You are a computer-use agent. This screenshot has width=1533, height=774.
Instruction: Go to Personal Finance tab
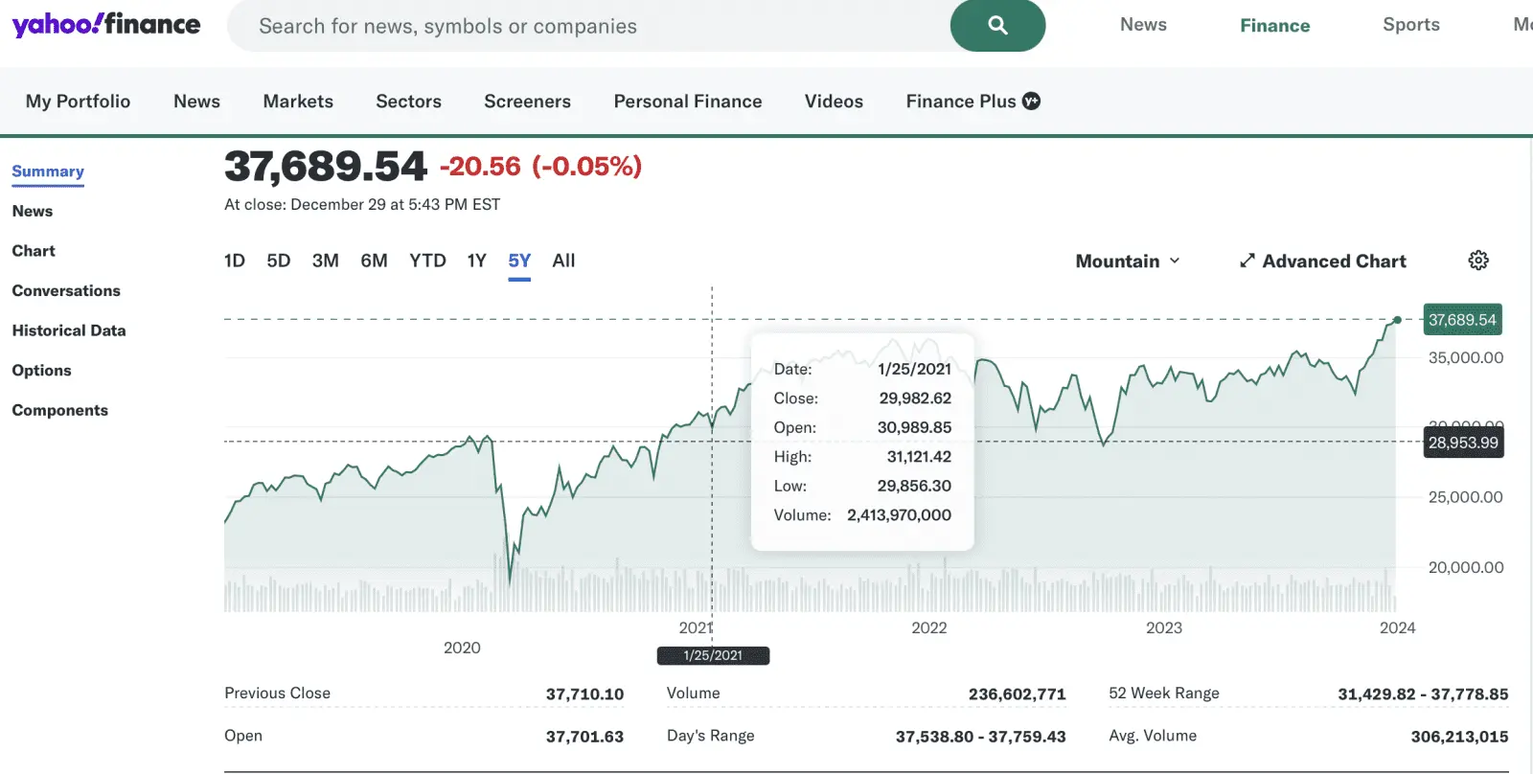pyautogui.click(x=687, y=101)
